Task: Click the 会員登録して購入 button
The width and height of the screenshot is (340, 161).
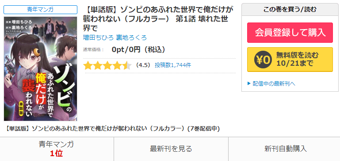Action: [x=290, y=33]
